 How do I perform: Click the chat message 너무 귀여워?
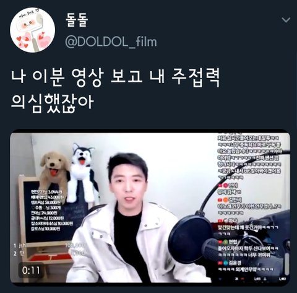[x=259, y=255]
